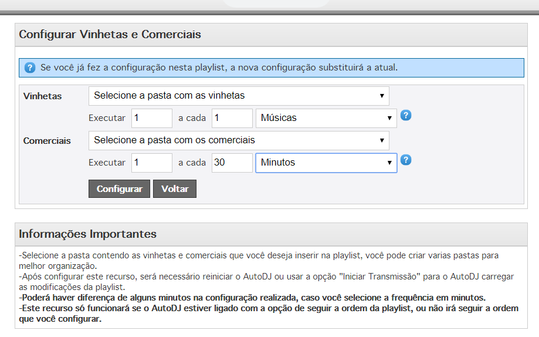Click the 'Configurar Vinhetas e Comerciais' heading
The height and width of the screenshot is (337, 539).
point(110,35)
